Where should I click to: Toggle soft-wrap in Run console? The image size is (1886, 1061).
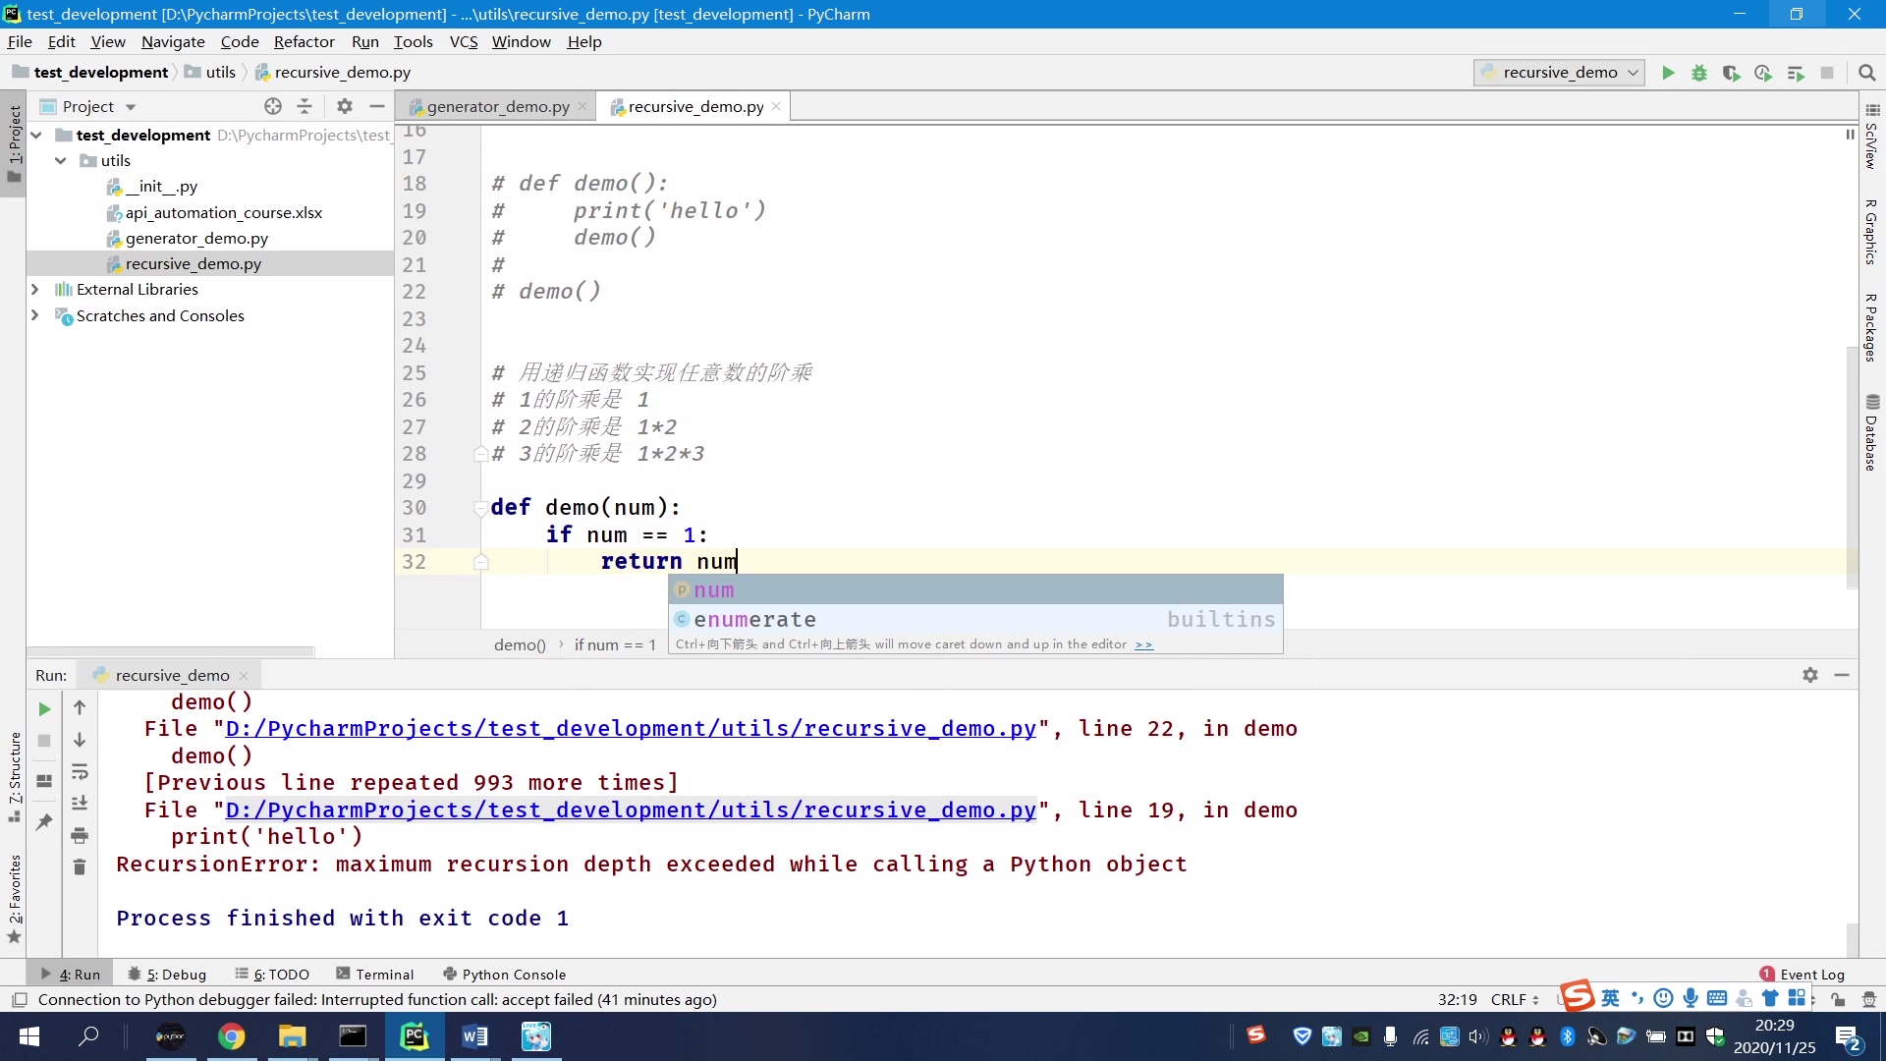pyautogui.click(x=80, y=772)
